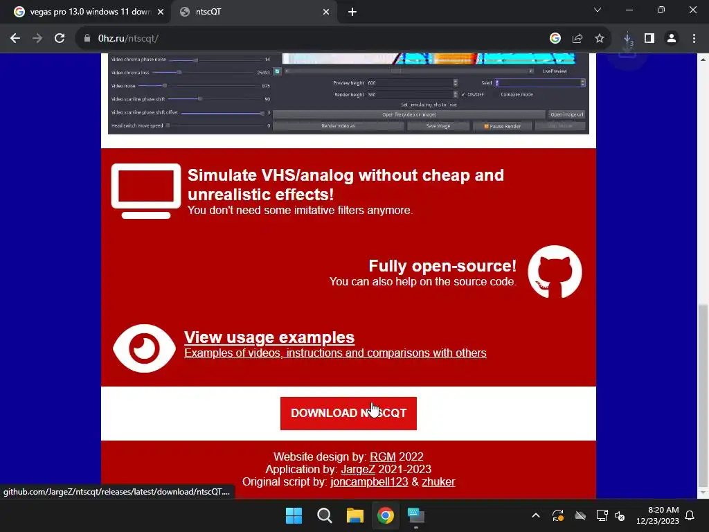Open the Chrome profile menu
This screenshot has height=532, width=709.
pyautogui.click(x=672, y=39)
